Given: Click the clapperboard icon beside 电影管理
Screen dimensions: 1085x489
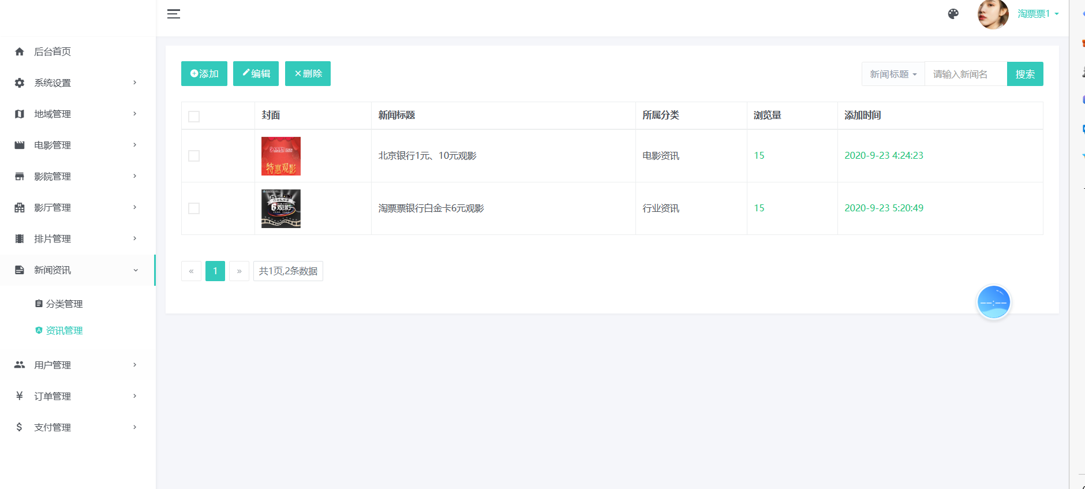Looking at the screenshot, I should (x=20, y=145).
